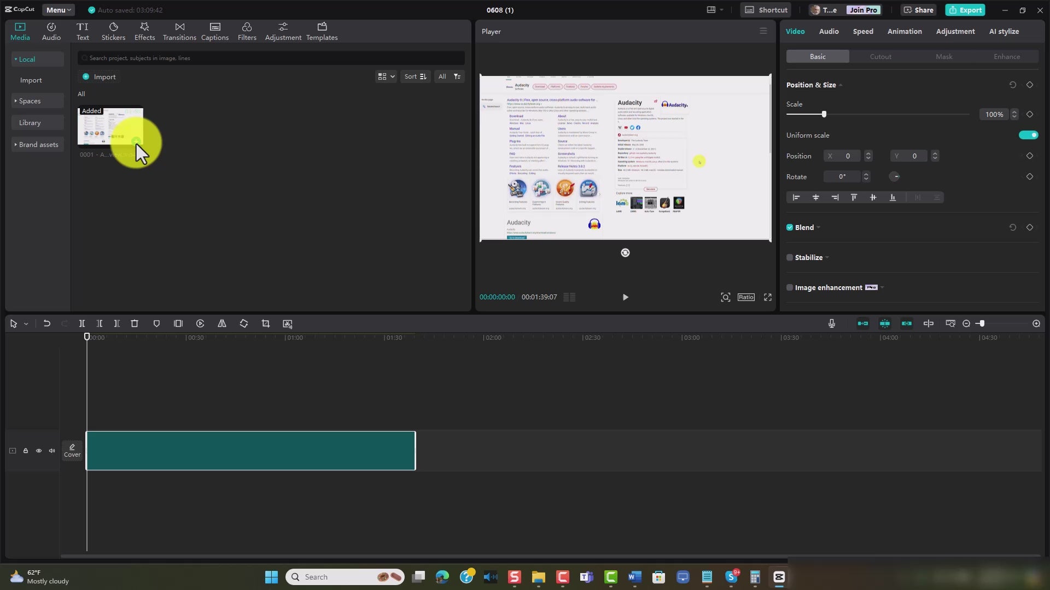Open the Sort dropdown in the media panel
Image resolution: width=1050 pixels, height=590 pixels.
(x=415, y=76)
